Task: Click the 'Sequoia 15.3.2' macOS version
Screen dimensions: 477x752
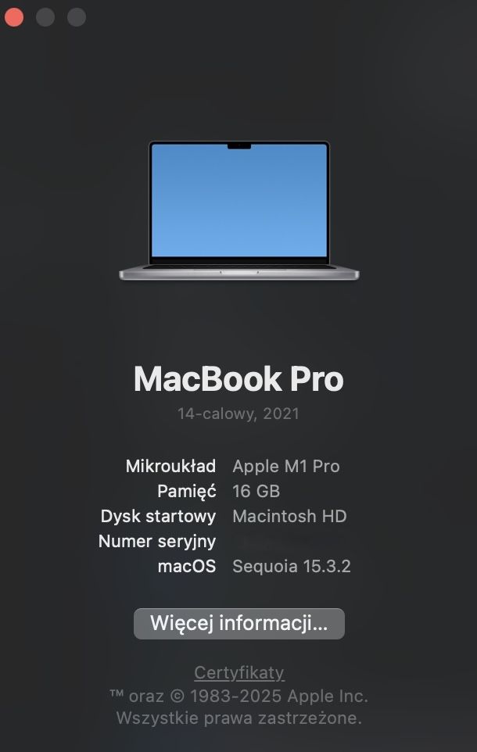Action: pos(292,567)
